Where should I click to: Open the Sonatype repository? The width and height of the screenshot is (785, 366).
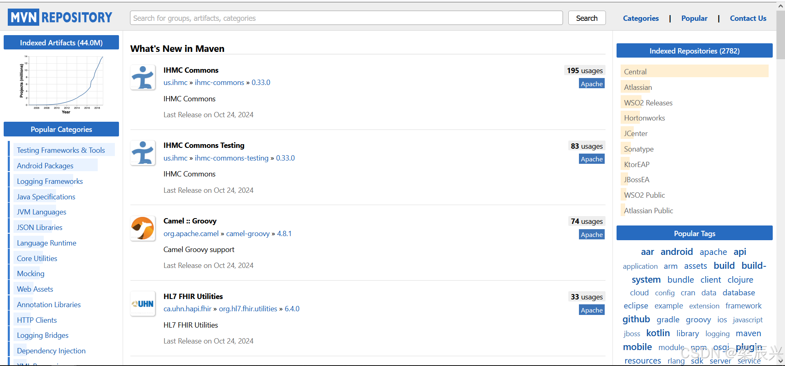[x=639, y=149]
